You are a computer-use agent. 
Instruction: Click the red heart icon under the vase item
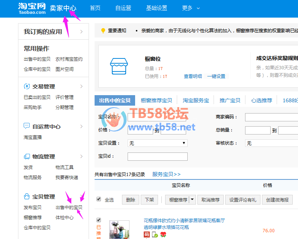click(x=163, y=235)
